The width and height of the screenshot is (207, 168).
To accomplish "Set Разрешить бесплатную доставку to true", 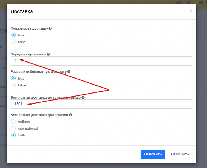I will (x=13, y=78).
